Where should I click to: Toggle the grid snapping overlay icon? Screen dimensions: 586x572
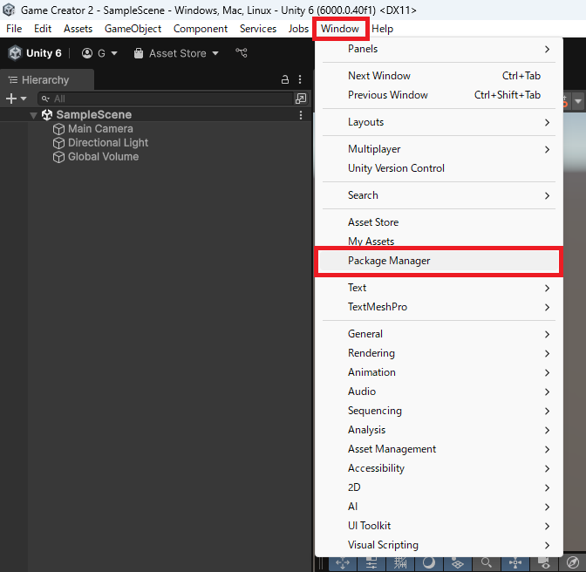[x=400, y=563]
